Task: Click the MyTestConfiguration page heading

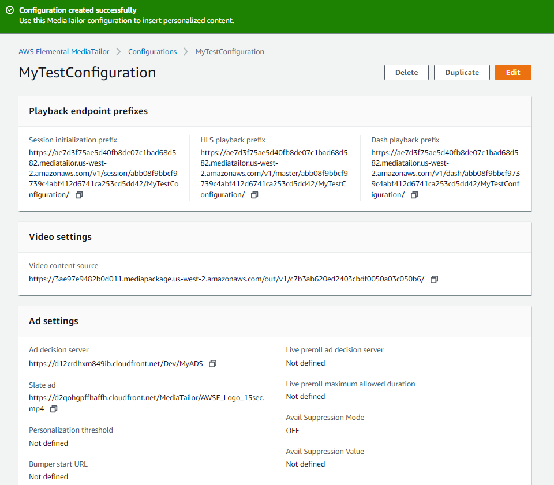Action: pyautogui.click(x=87, y=72)
